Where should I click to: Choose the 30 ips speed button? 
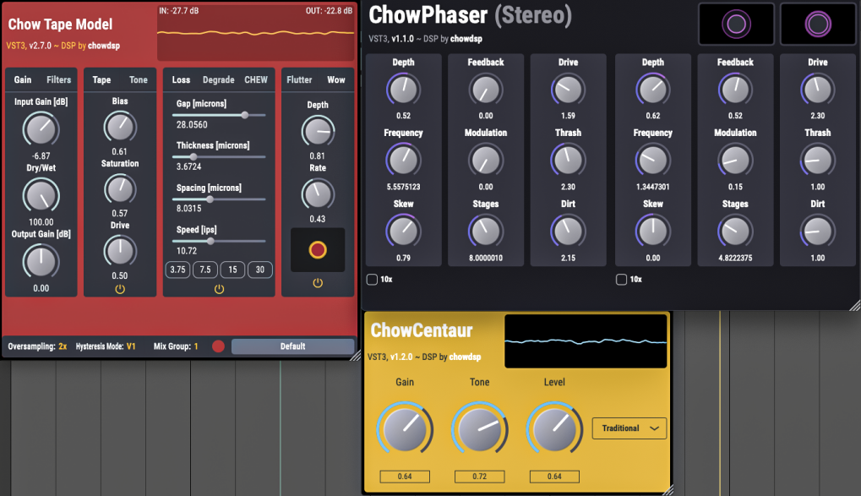coord(260,270)
